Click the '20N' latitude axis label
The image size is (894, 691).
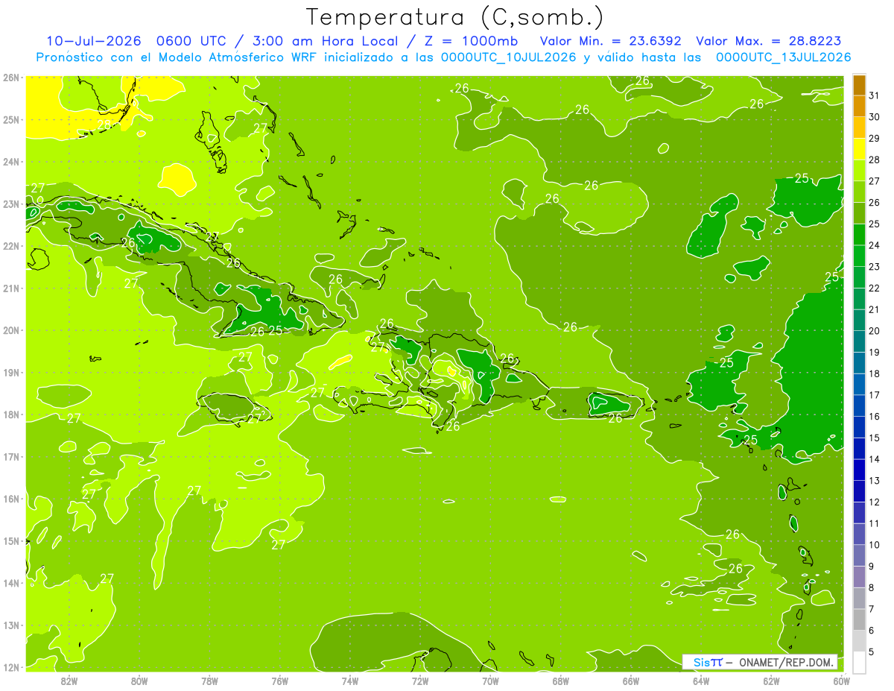pyautogui.click(x=11, y=330)
